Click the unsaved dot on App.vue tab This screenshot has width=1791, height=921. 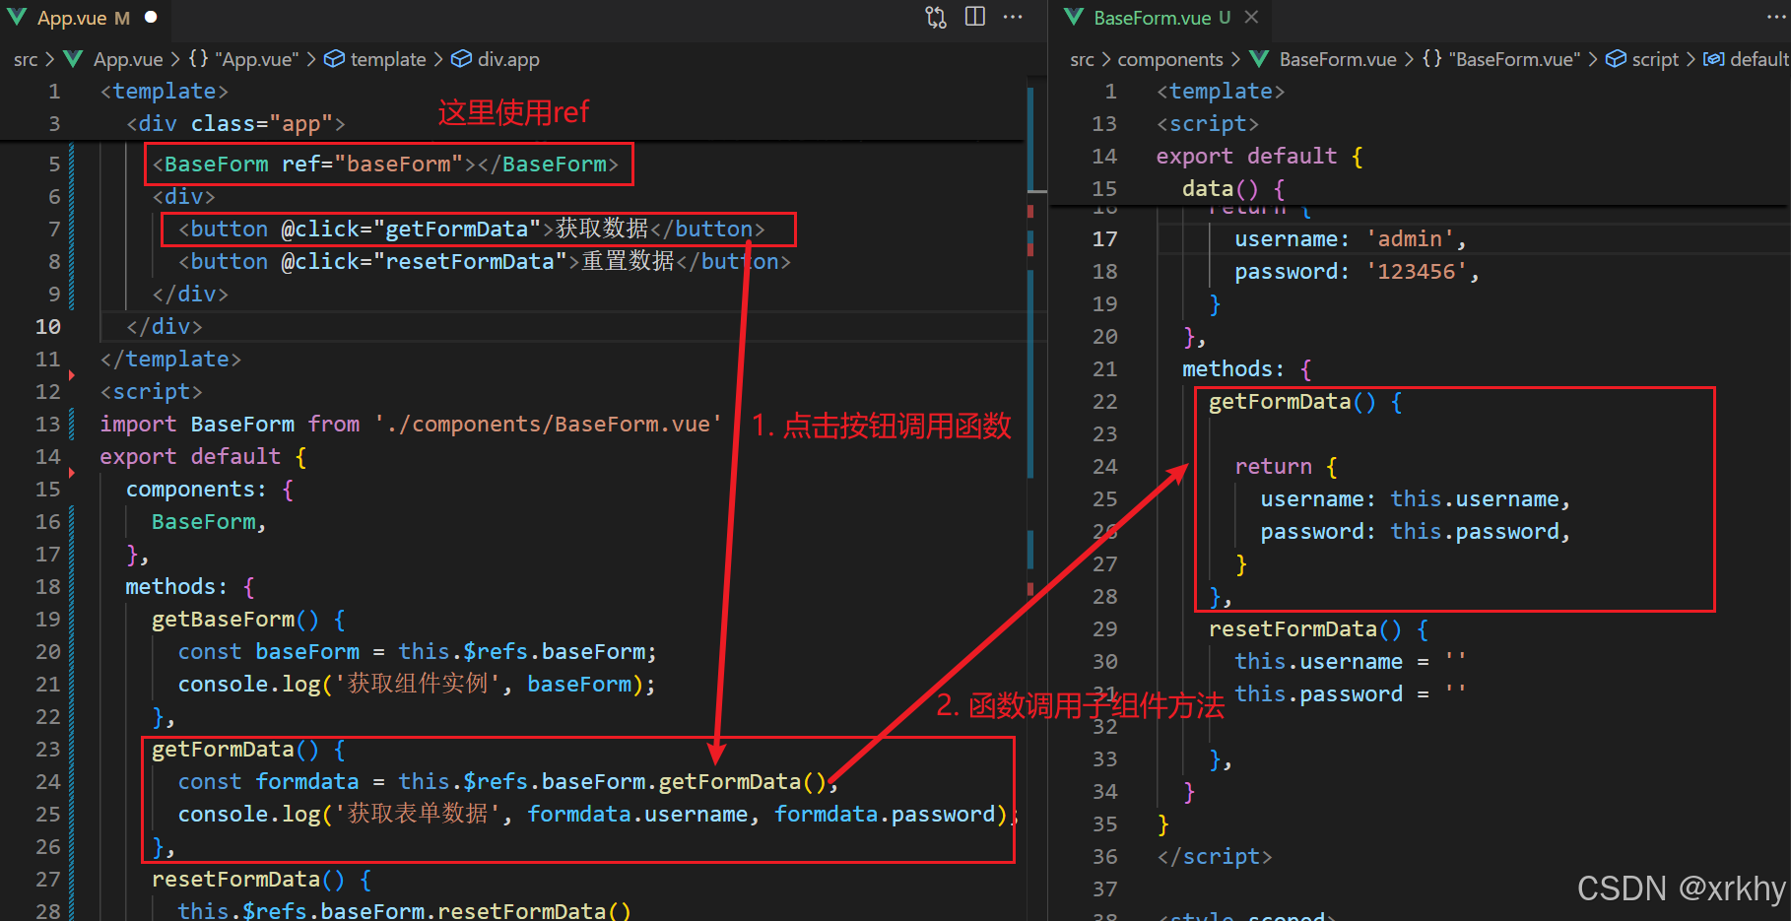[x=151, y=17]
